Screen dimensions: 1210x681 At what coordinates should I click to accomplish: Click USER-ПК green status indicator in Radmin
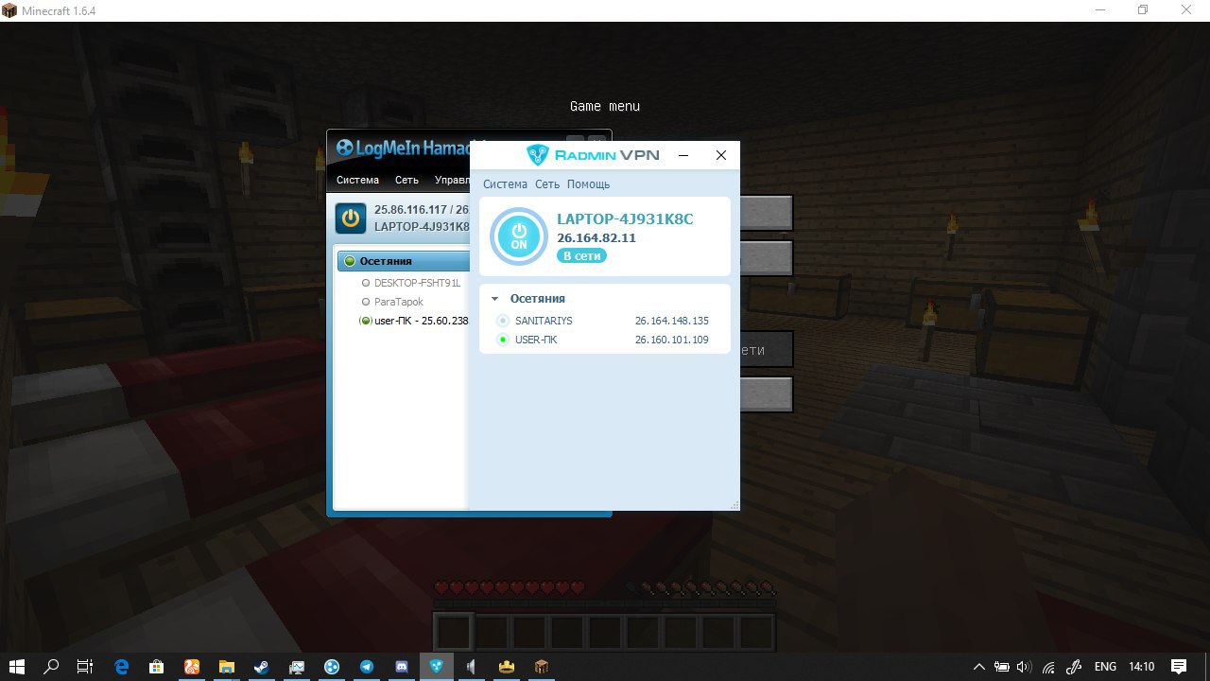tap(503, 340)
